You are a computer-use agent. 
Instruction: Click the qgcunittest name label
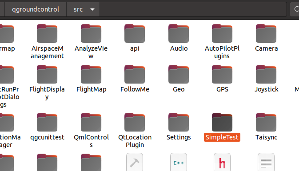tap(47, 137)
